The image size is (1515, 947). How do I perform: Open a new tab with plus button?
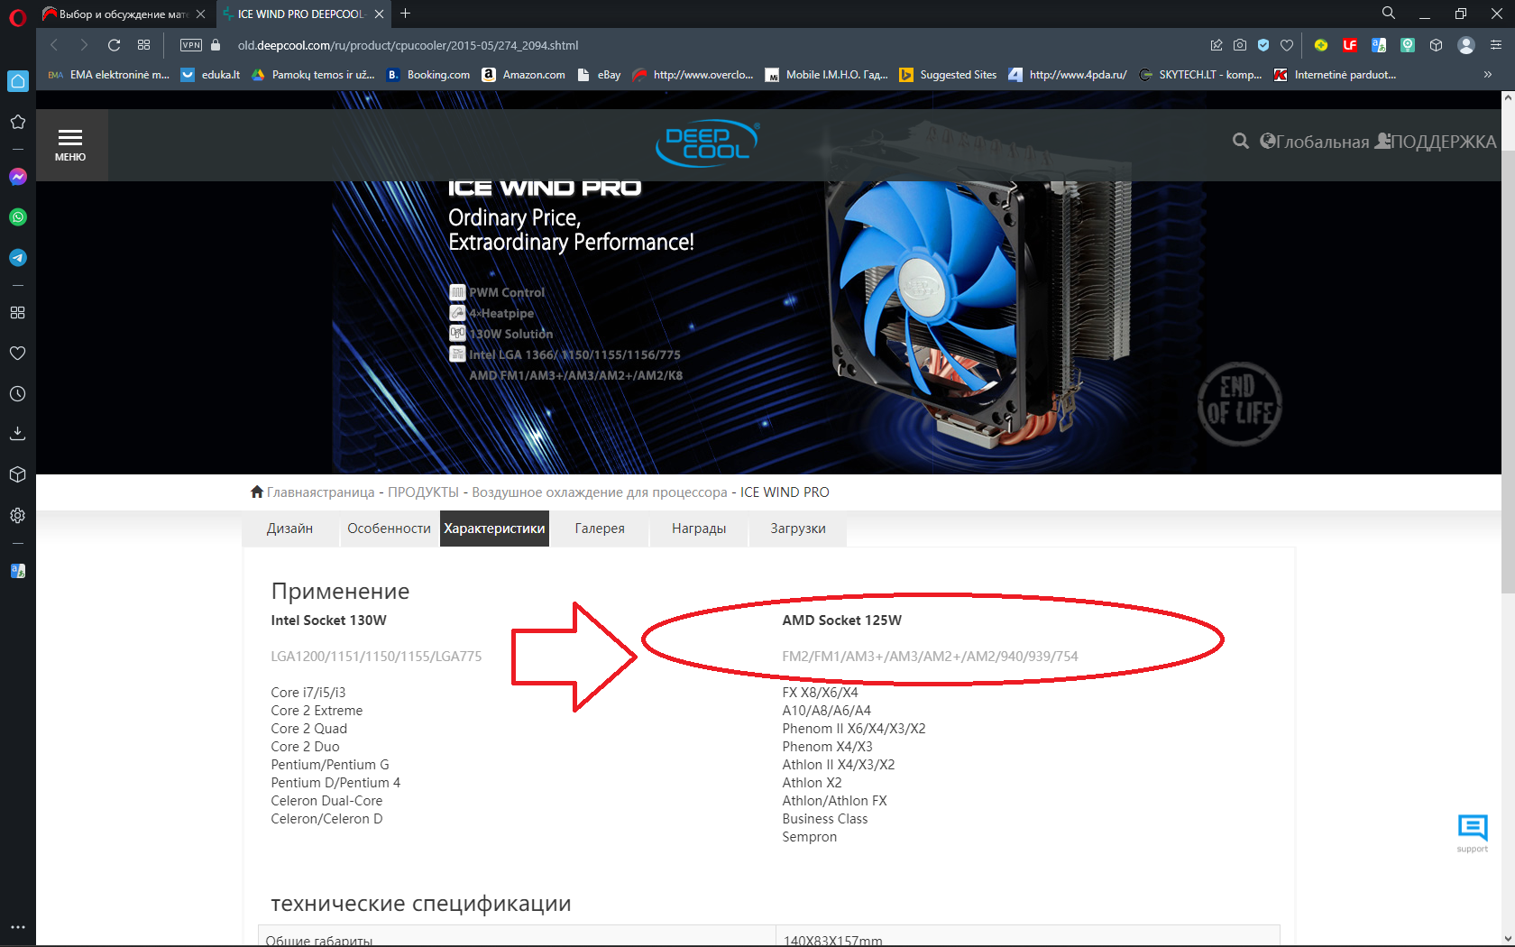pos(406,14)
